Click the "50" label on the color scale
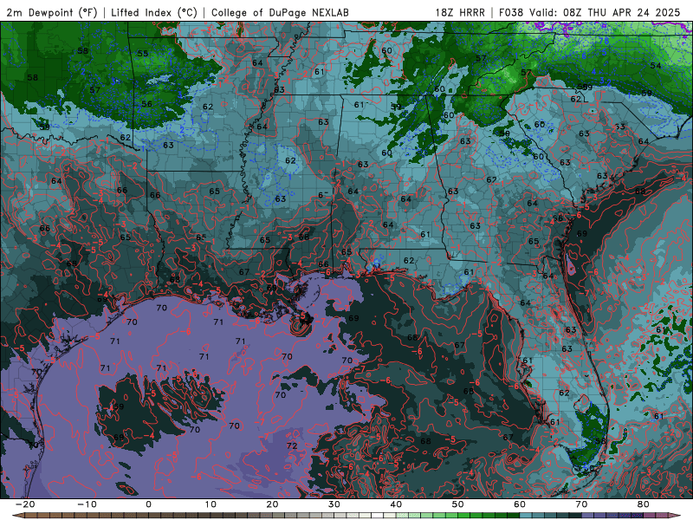Viewport: 693px width, 520px height. point(458,504)
